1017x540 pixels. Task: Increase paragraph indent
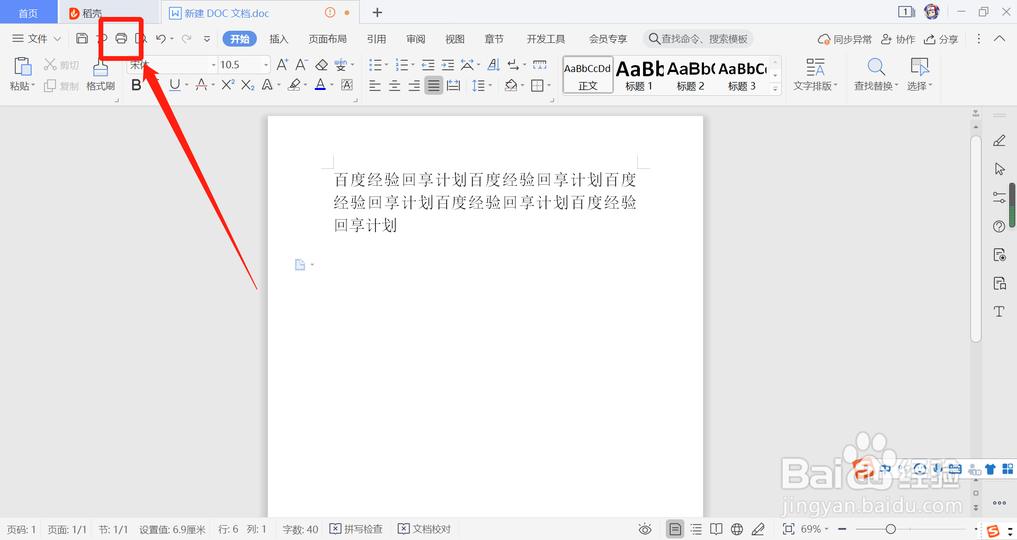448,65
